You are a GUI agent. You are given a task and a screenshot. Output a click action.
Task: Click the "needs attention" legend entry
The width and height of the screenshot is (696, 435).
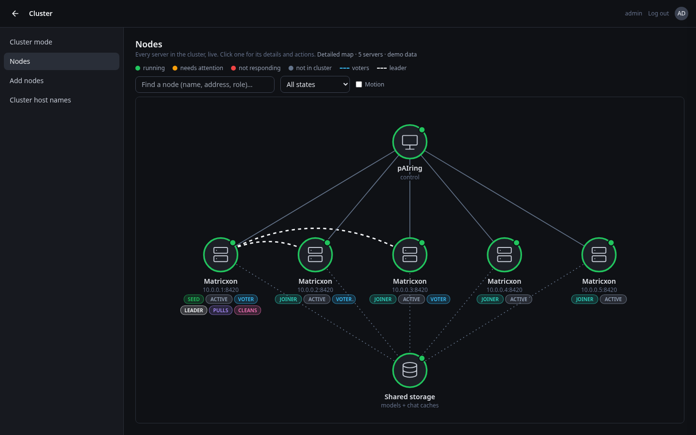click(198, 68)
